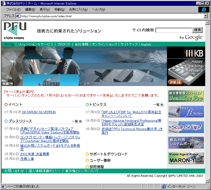This screenshot has height=190, width=211.
Task: Click the scrollbar down arrow
Action: point(207,181)
